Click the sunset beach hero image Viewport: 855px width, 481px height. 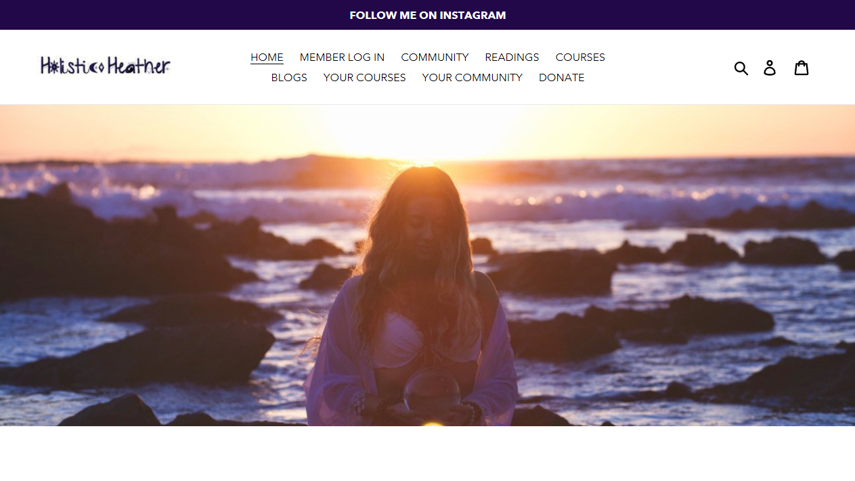pos(427,265)
